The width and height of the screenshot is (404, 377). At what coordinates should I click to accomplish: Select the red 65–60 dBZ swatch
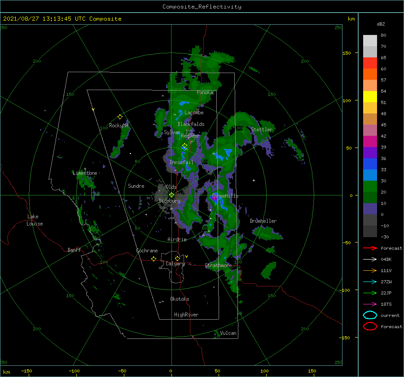(370, 63)
